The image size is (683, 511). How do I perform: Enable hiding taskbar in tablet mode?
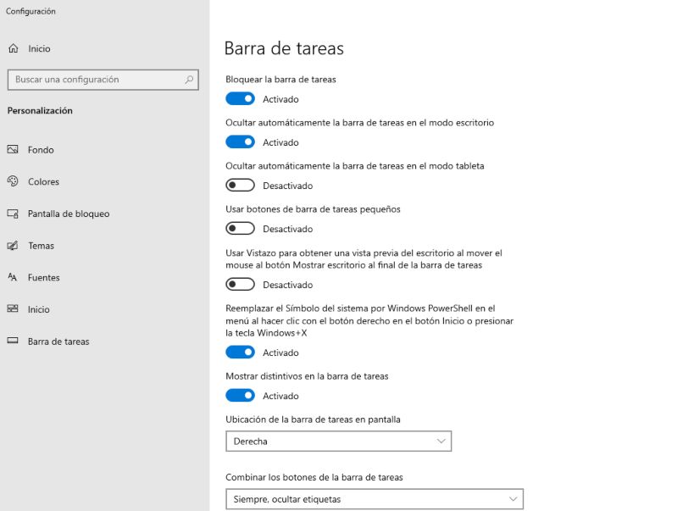point(240,185)
